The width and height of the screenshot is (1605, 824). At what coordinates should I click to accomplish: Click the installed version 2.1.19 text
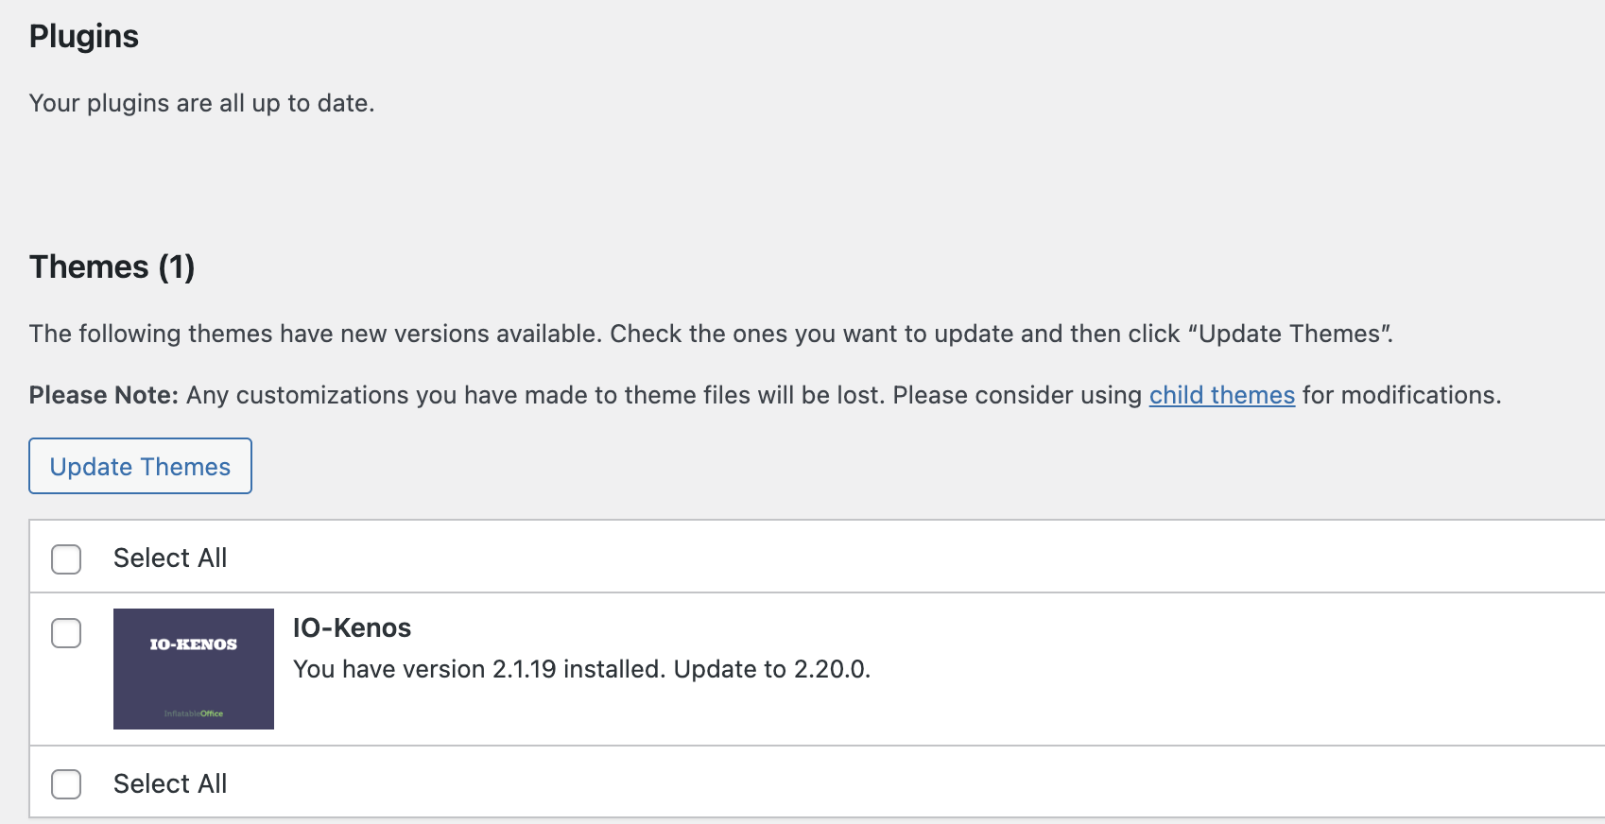(524, 669)
